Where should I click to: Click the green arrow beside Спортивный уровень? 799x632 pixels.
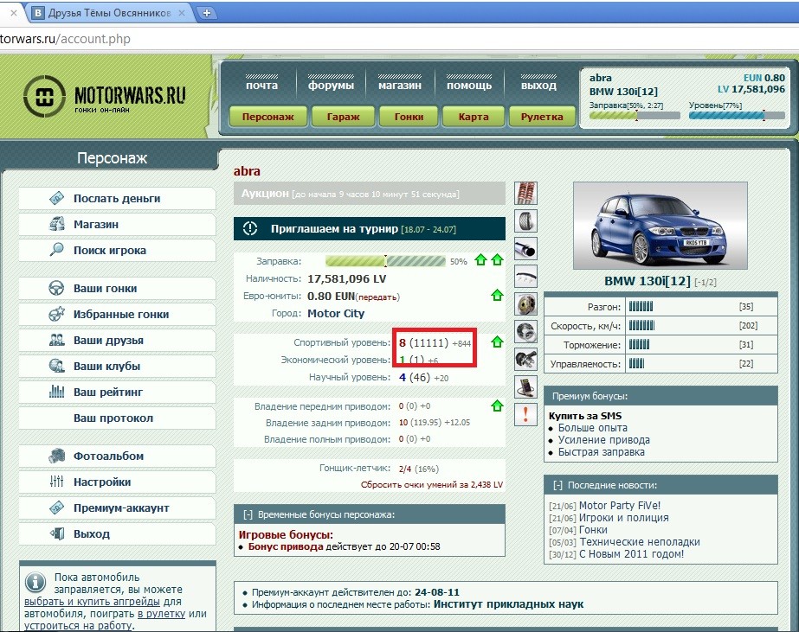tap(498, 342)
